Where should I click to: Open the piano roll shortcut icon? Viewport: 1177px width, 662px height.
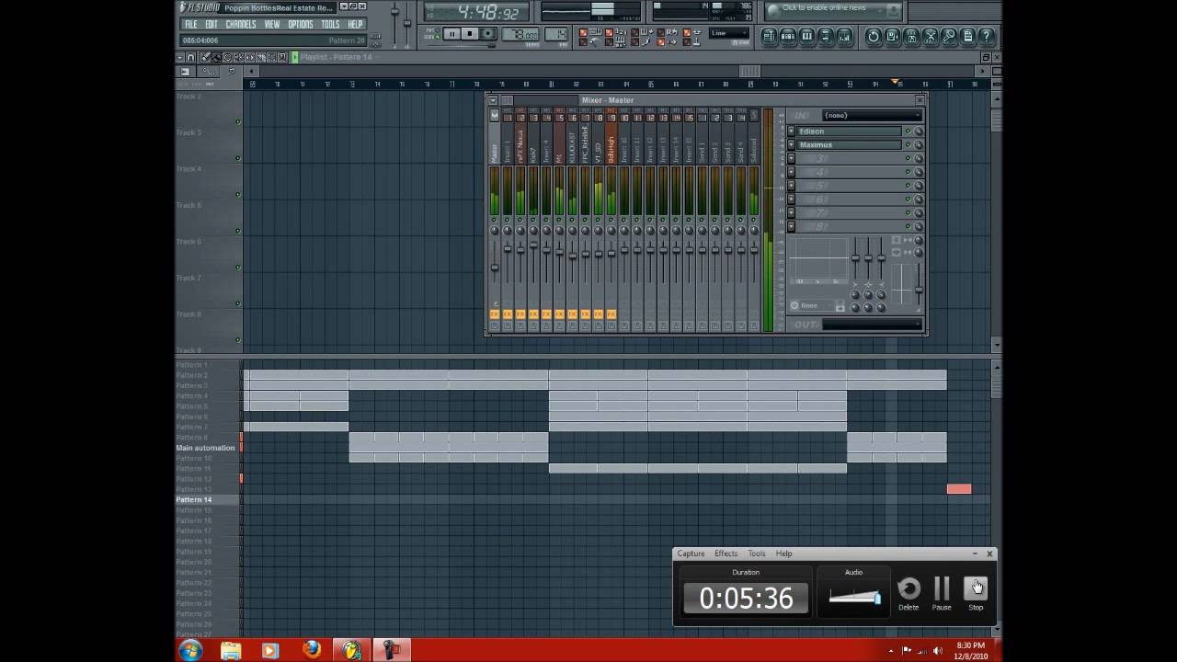click(806, 36)
